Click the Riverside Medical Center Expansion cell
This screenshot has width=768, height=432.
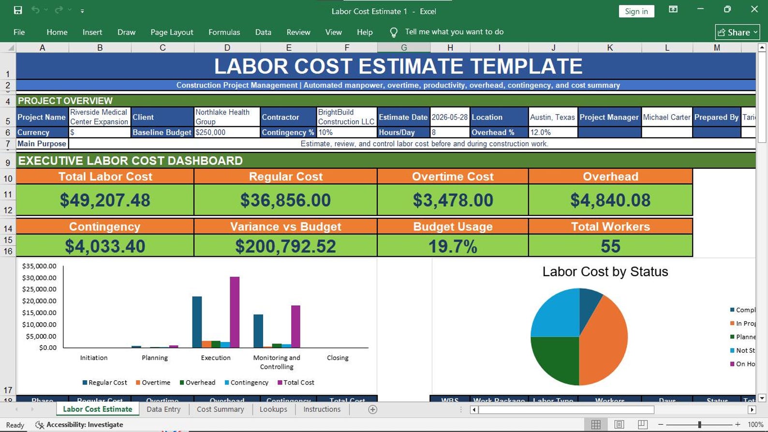[x=100, y=117]
